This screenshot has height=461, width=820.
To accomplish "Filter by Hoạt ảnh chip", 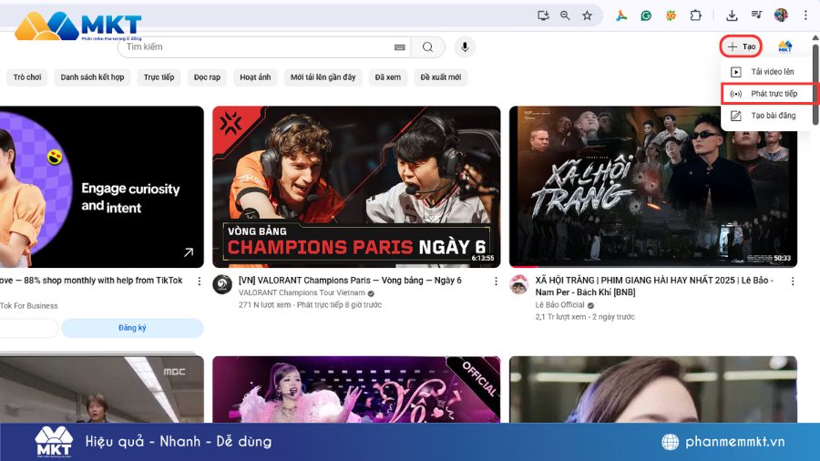I will pyautogui.click(x=255, y=77).
